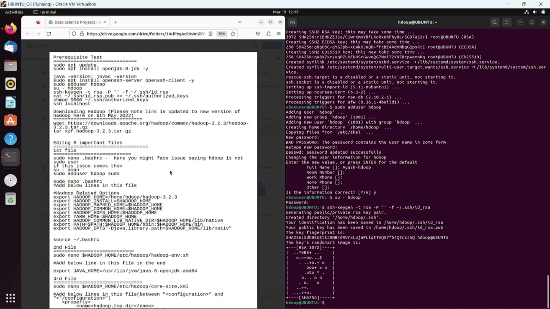Show Applications grid at dock bottom
This screenshot has height=309, width=550.
click(x=10, y=298)
